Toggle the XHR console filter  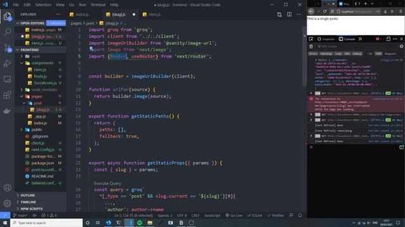click(378, 54)
